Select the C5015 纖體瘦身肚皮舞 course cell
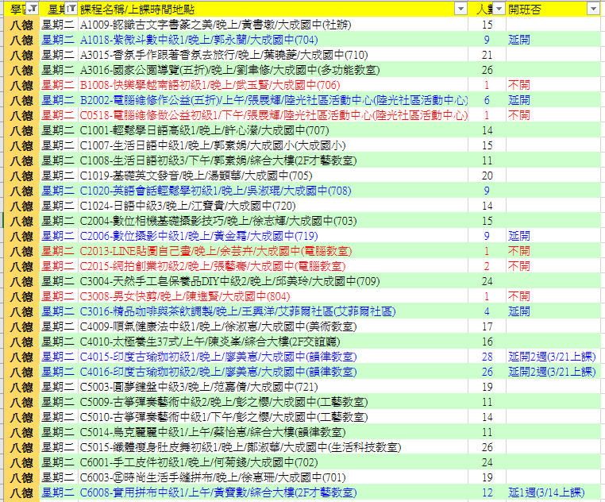Viewport: 605px width, 502px height. click(240, 447)
